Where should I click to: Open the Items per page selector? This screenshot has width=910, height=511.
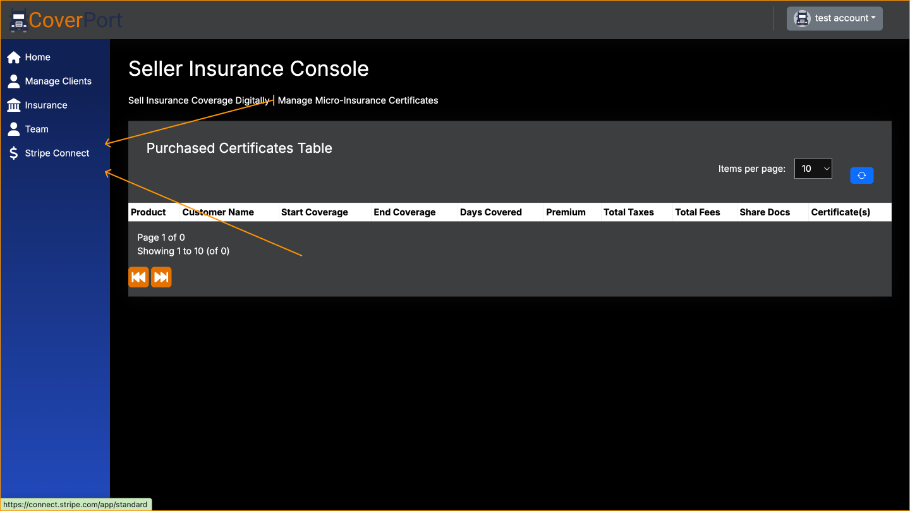click(813, 168)
